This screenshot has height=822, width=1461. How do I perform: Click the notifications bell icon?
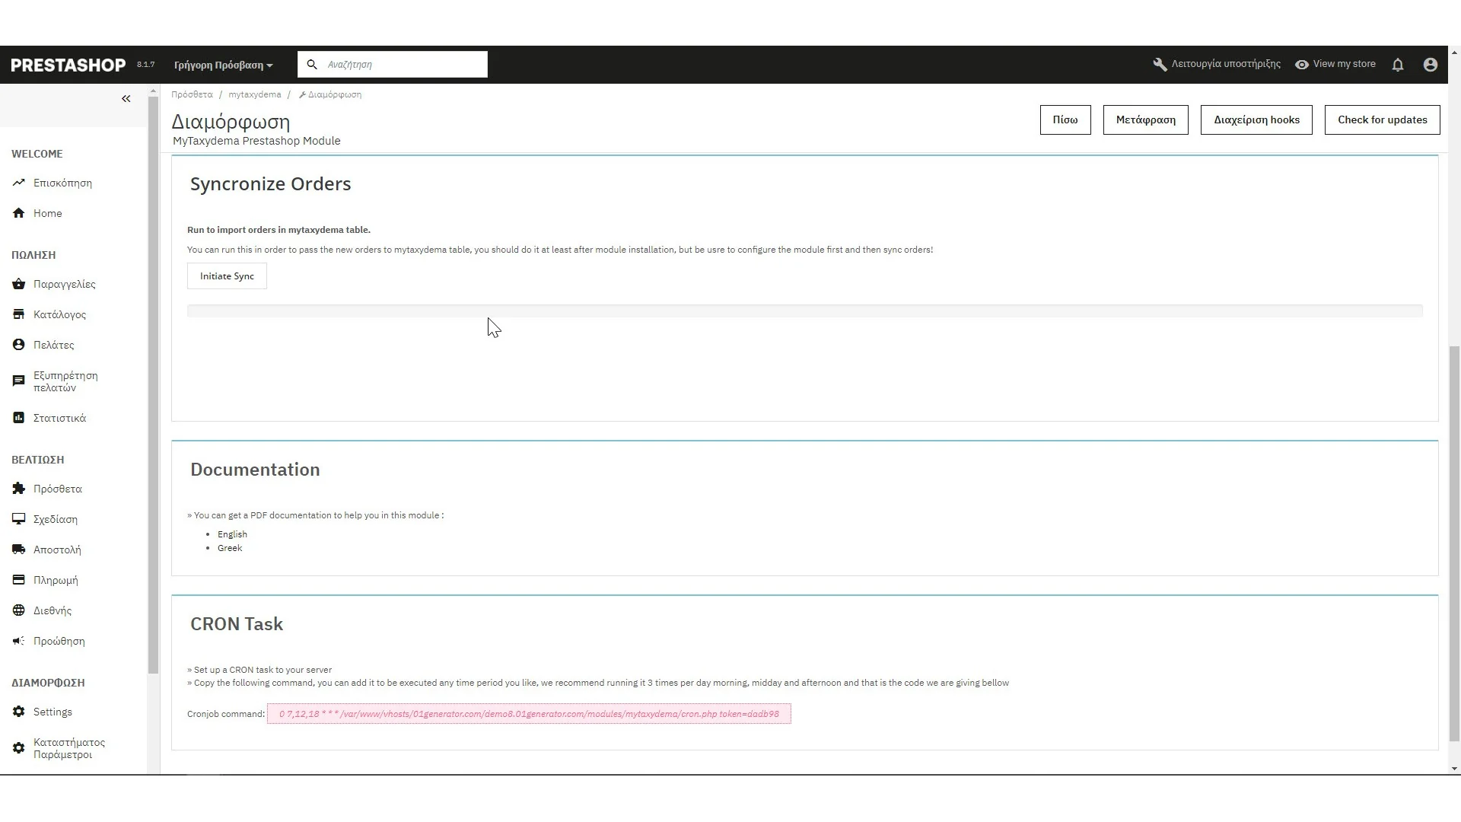(1398, 65)
